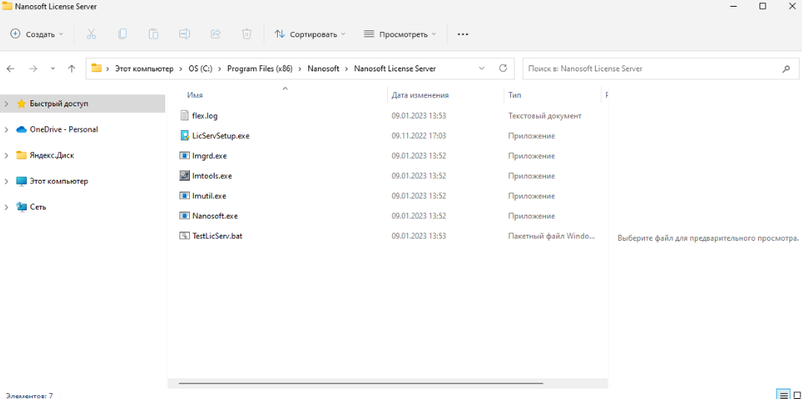Viewport: 802px width, 399px height.
Task: Expand Сеть tree node
Action: (6, 207)
